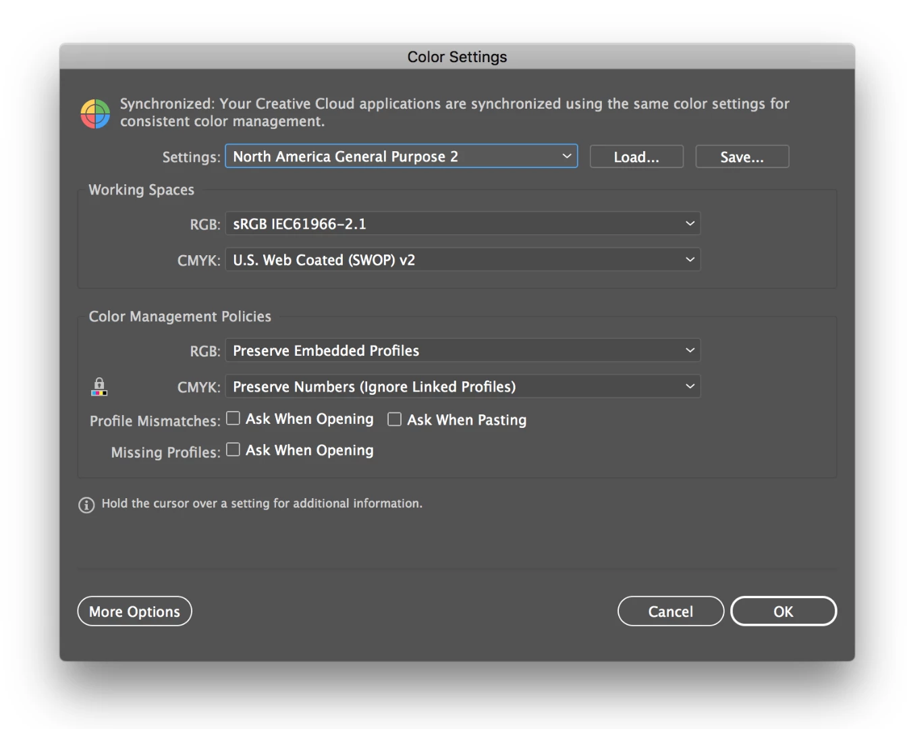Enable Missing Profiles Ask When Opening
The height and width of the screenshot is (729, 907).
233,450
